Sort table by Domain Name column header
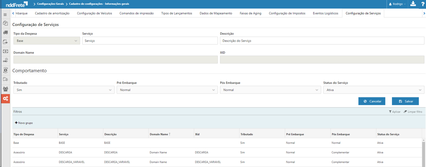 [x=159, y=134]
